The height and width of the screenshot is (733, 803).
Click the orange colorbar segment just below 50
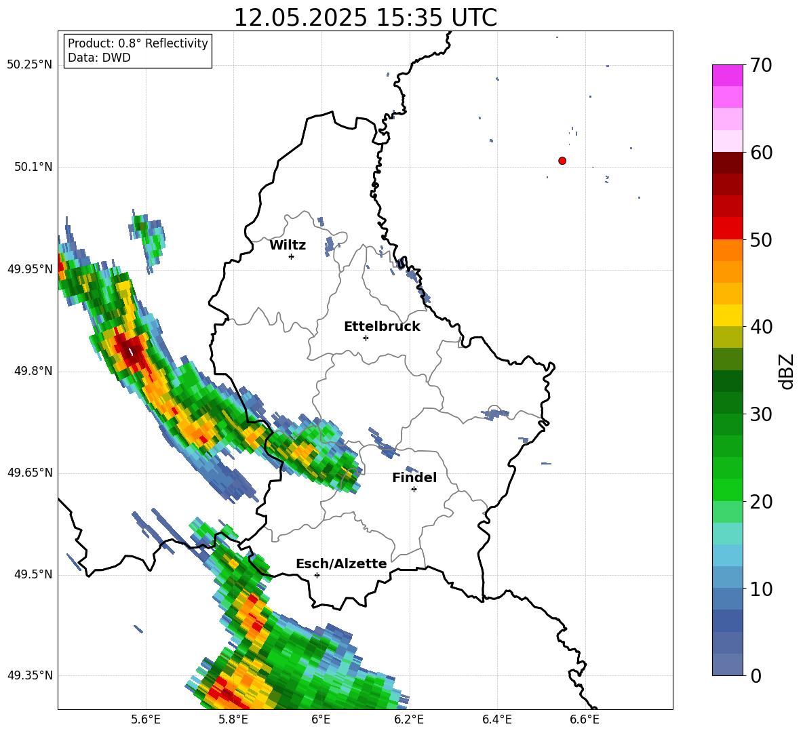click(x=727, y=250)
